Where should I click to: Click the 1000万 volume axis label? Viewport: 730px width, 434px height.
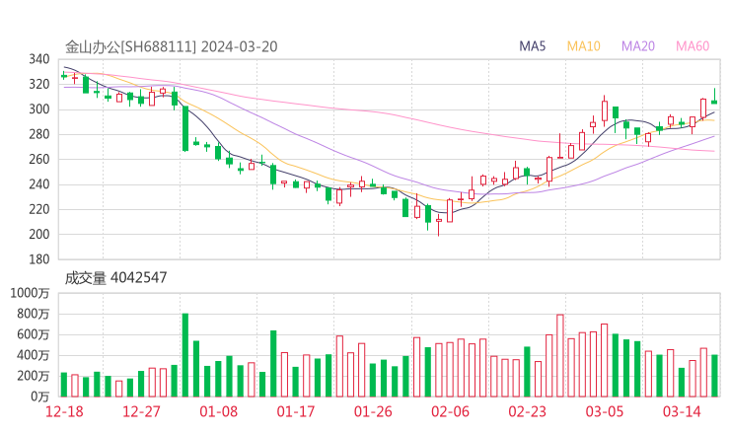[30, 293]
